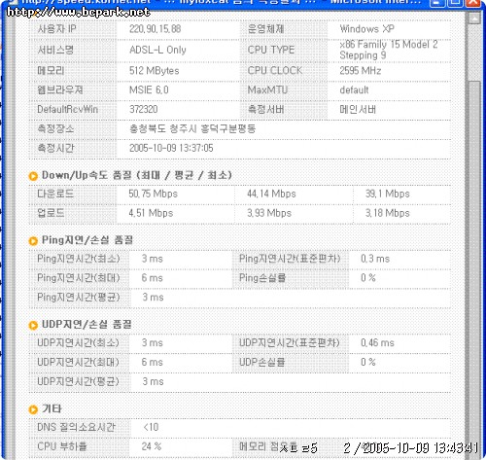
Task: Select the MSIE 6.0 browser value
Action: [x=149, y=90]
